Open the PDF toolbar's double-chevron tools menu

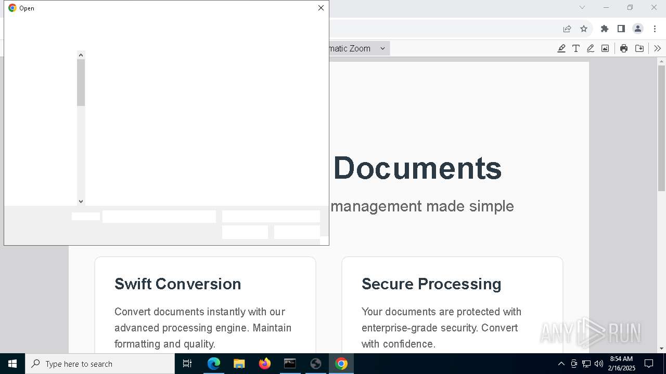pyautogui.click(x=658, y=48)
